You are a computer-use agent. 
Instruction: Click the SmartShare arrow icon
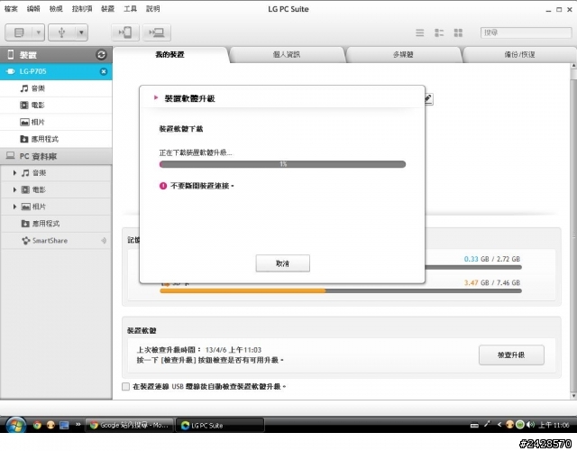[x=104, y=241]
